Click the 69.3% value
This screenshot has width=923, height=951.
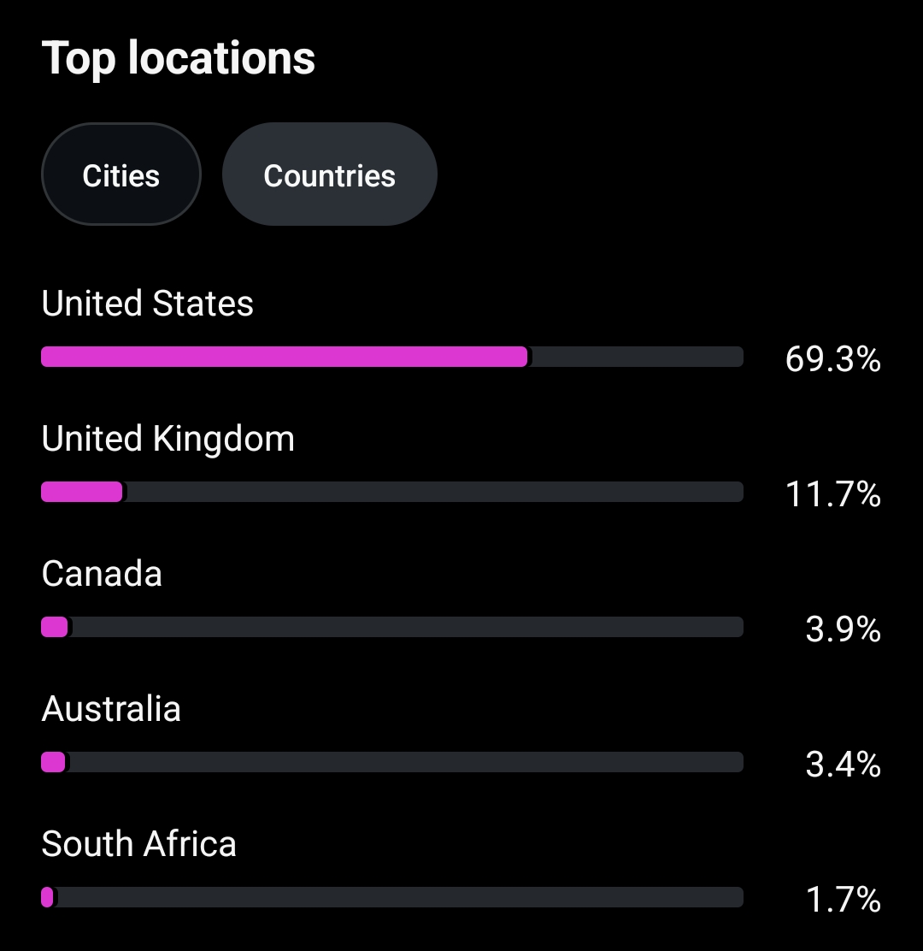(x=832, y=360)
